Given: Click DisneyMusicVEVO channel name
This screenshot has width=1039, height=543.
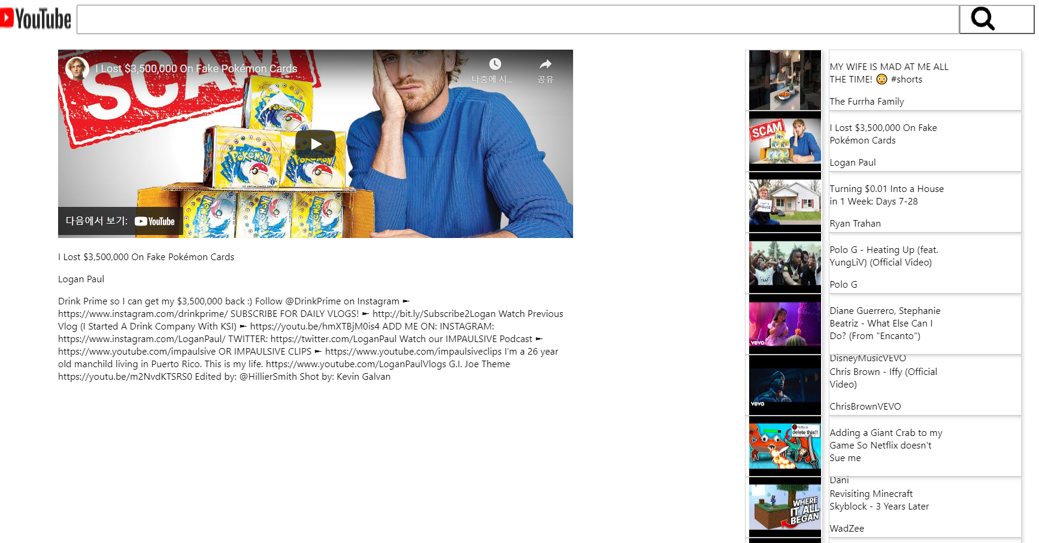Looking at the screenshot, I should click(x=868, y=358).
